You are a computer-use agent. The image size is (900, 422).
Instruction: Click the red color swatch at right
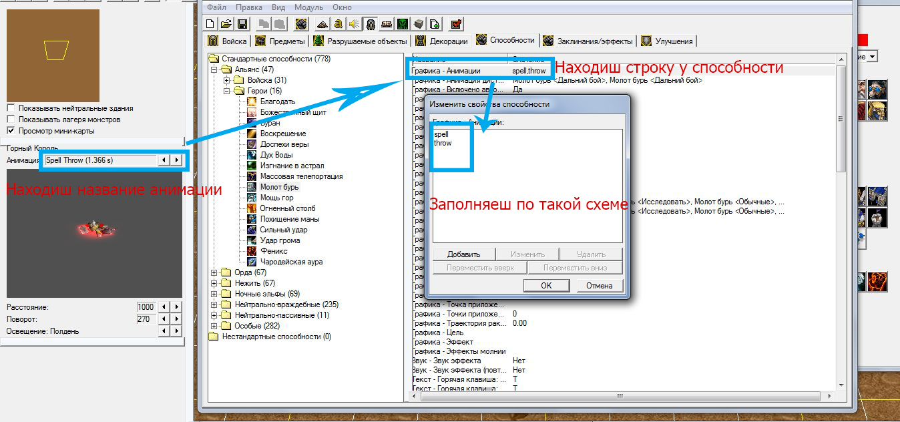point(863,39)
